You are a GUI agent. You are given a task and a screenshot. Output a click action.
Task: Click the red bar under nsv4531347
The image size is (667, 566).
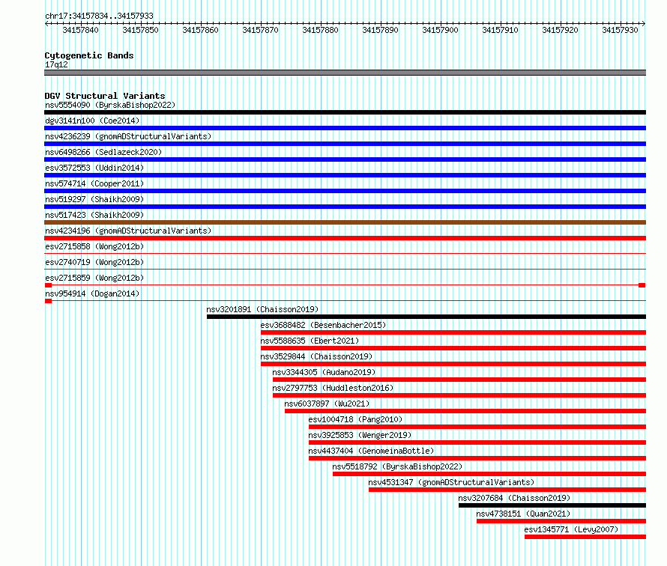507,490
